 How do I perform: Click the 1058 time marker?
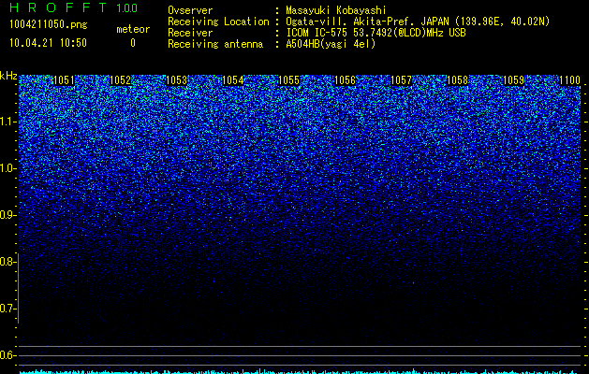[x=457, y=80]
